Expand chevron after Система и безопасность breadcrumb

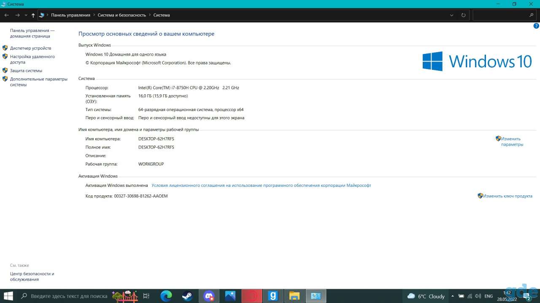pyautogui.click(x=150, y=15)
